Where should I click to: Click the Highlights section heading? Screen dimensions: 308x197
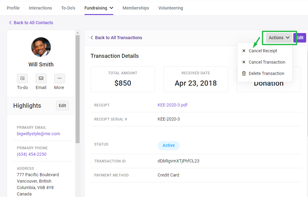pos(27,106)
